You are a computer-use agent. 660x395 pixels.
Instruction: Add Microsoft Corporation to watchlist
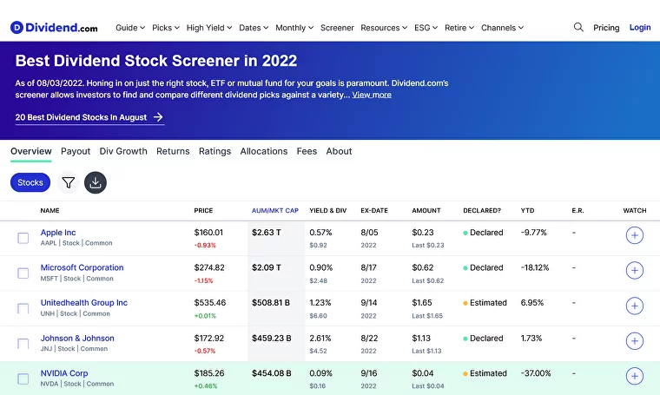634,271
